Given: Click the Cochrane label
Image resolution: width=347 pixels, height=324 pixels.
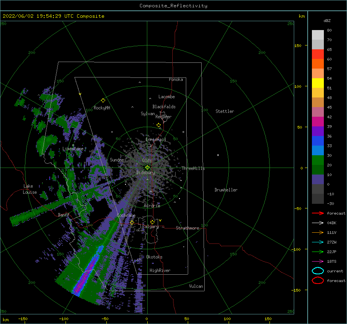Looking at the screenshot, I should point(126,215).
